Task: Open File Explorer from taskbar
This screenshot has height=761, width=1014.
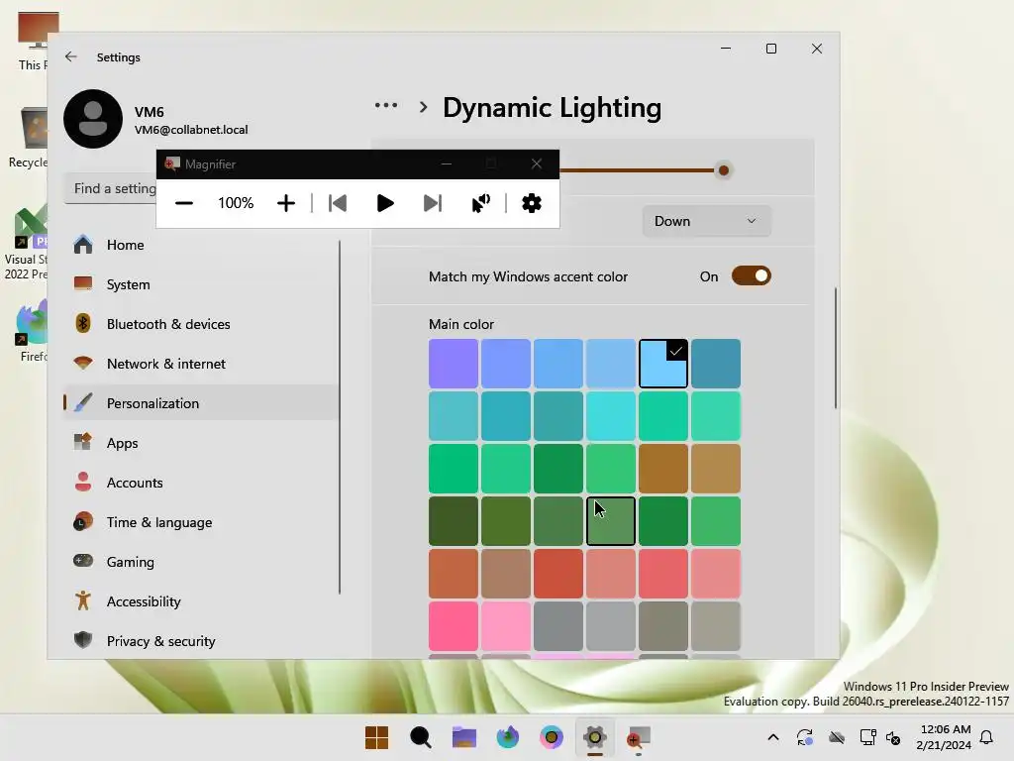Action: [x=463, y=737]
